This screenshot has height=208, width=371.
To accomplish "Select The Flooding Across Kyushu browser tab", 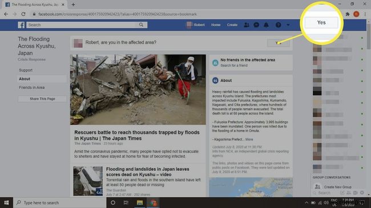I will tap(35, 5).
